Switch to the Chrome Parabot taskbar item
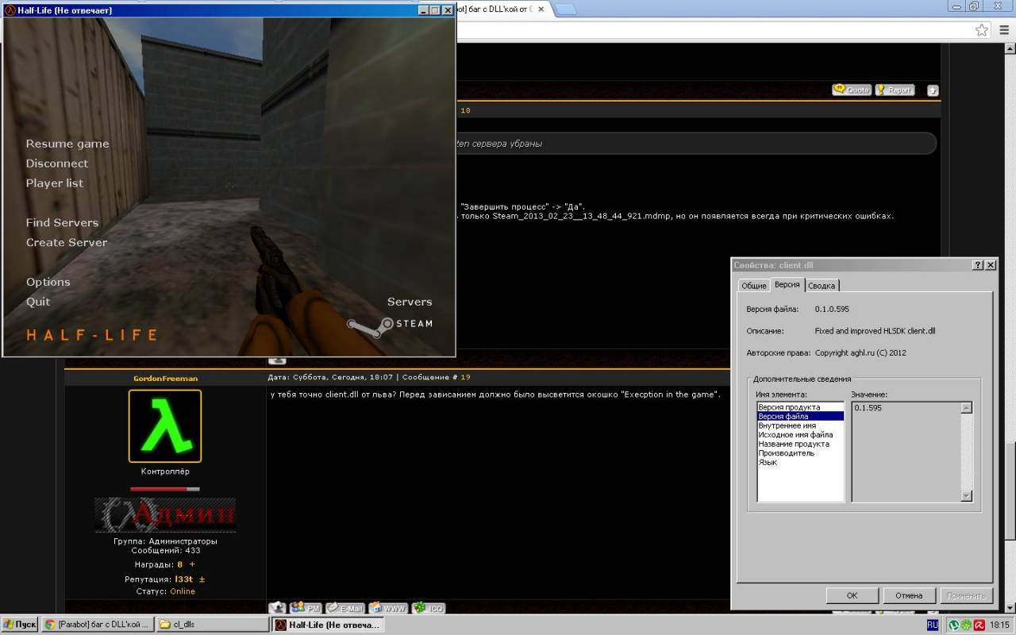The width and height of the screenshot is (1016, 635). pos(97,625)
